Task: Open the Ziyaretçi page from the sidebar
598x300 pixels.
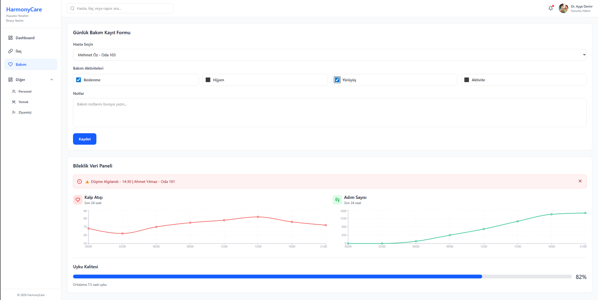Action: pyautogui.click(x=25, y=112)
